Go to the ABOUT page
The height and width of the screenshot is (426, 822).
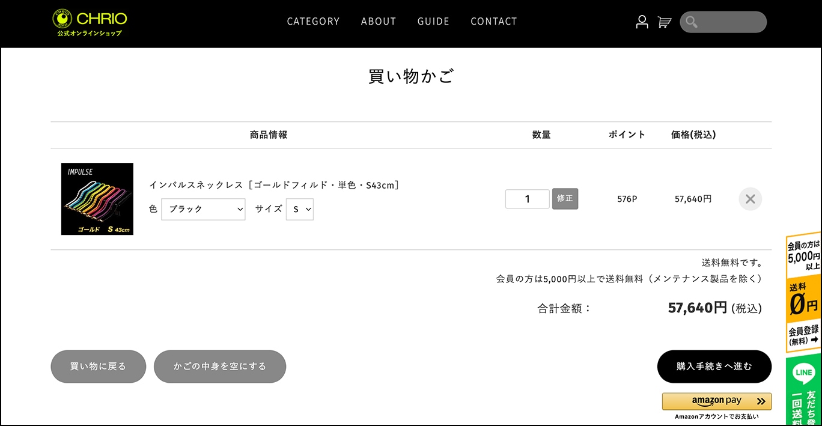[379, 22]
